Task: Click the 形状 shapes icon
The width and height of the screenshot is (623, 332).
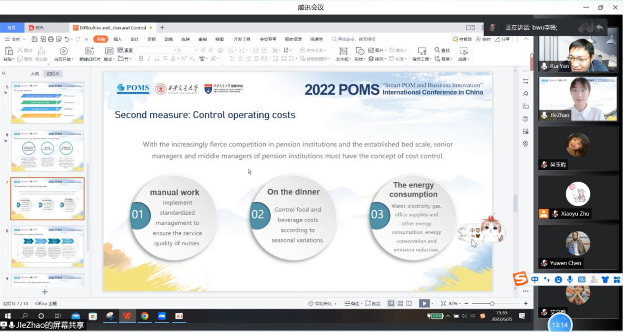Action: click(x=360, y=51)
